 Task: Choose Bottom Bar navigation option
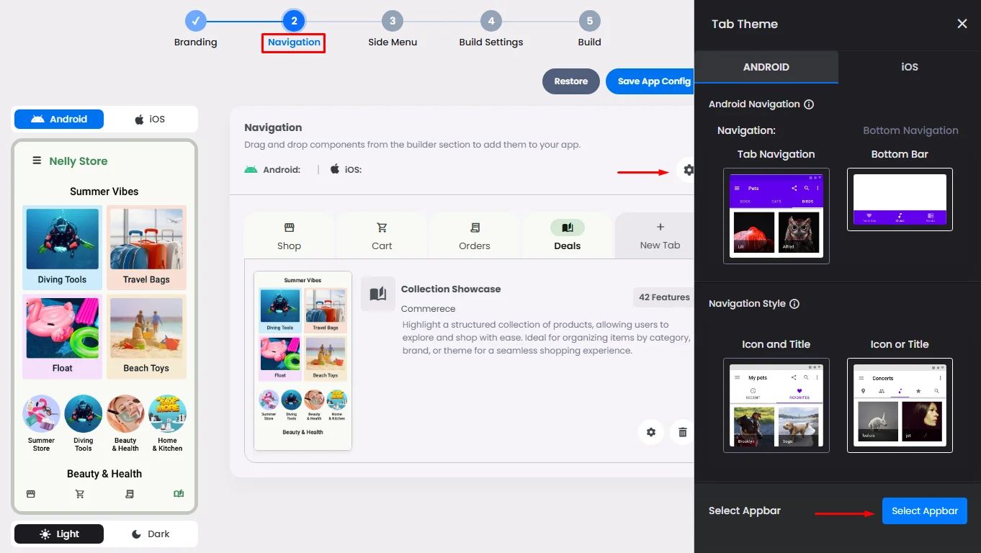(x=900, y=199)
